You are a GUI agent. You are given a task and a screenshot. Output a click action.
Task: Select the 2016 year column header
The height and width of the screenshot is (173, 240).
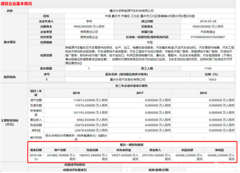pos(203,93)
